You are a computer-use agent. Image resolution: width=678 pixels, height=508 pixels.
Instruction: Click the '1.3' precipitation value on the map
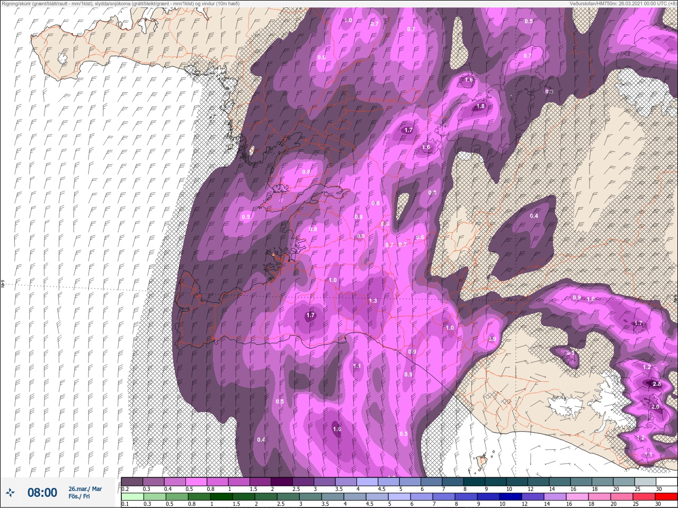pyautogui.click(x=372, y=301)
